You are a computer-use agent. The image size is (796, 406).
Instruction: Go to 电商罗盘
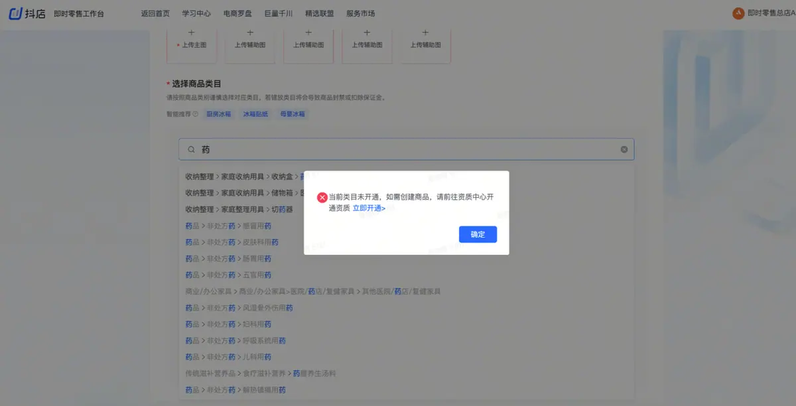(237, 13)
